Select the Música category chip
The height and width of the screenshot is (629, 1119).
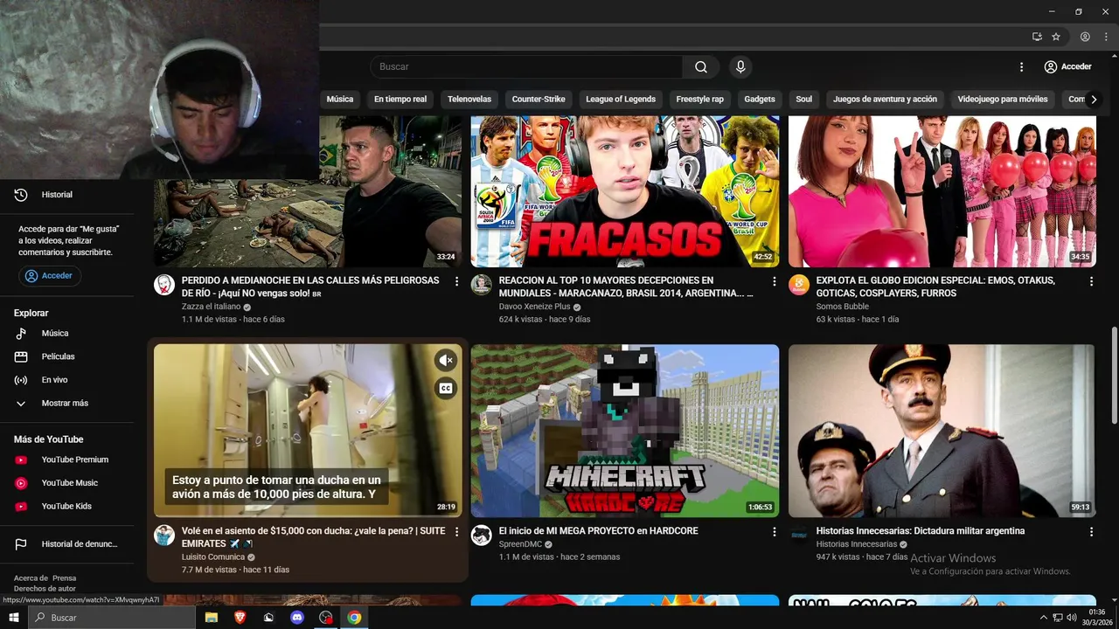(x=340, y=100)
